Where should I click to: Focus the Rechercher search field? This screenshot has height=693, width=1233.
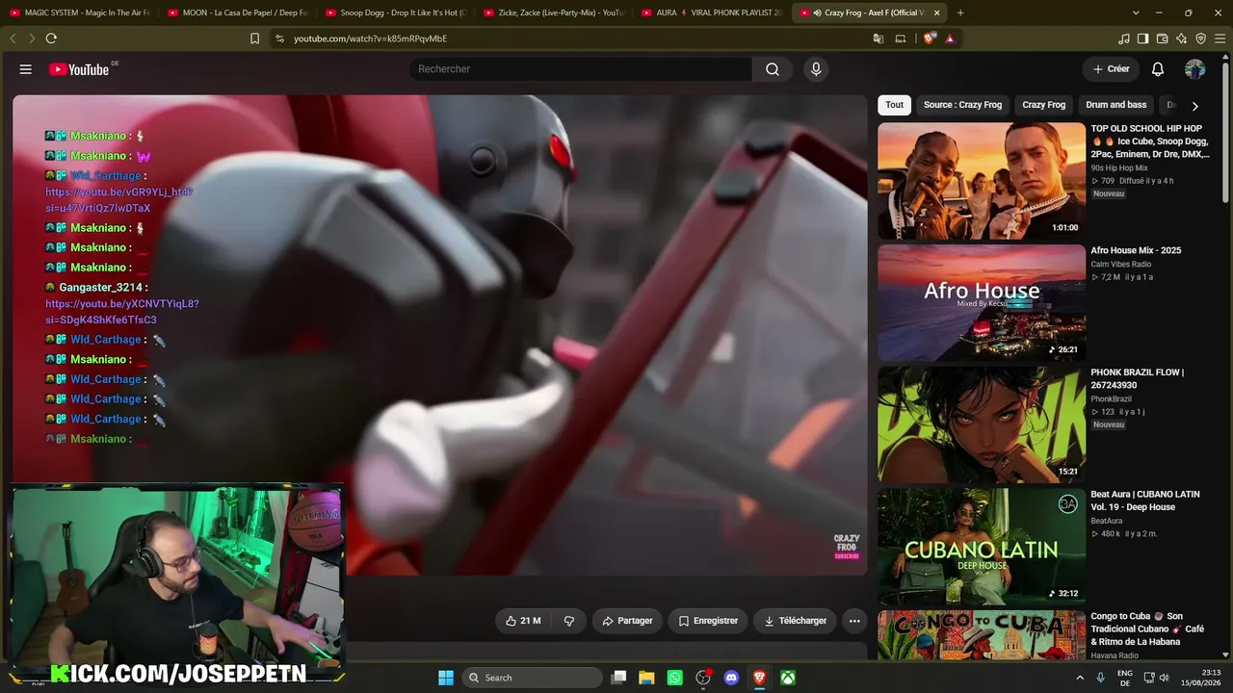coord(580,69)
